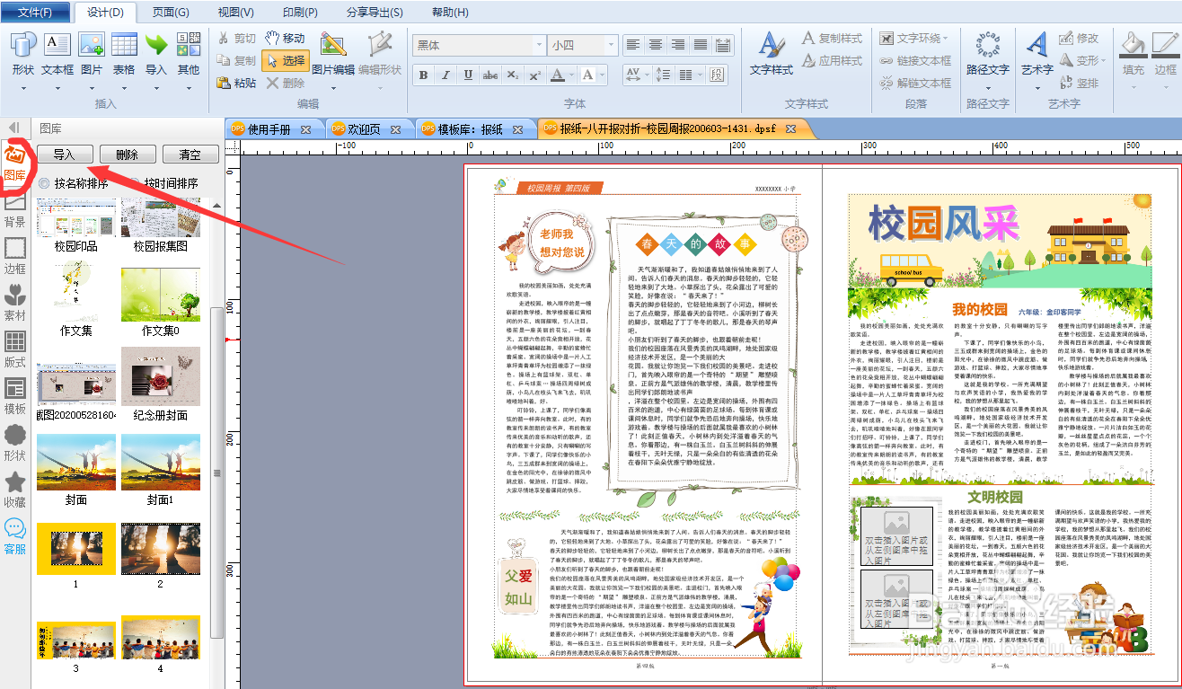
Task: Click the 导入 import button
Action: 64,154
